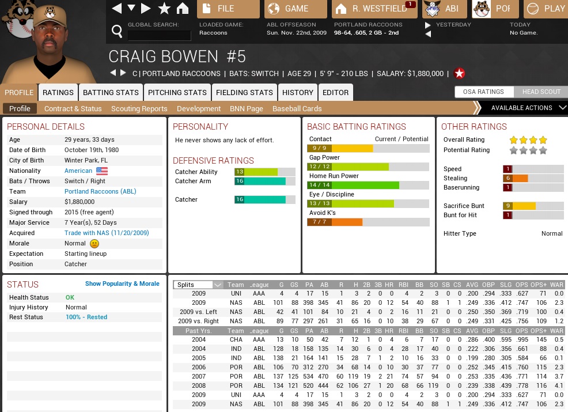Viewport: 568px width, 412px height.
Task: Switch to the Batting Stats tab
Action: pos(111,92)
